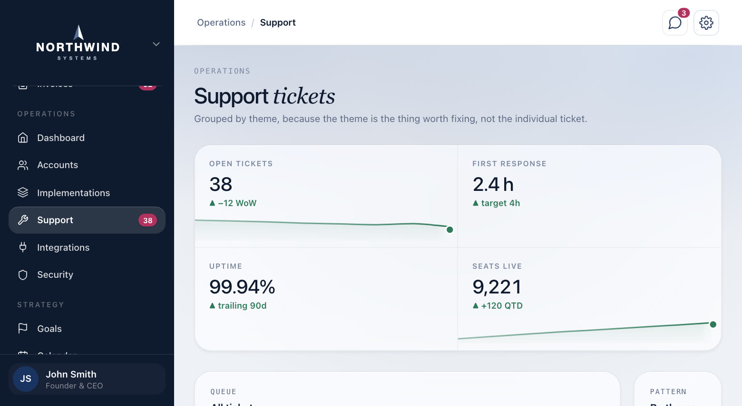742x406 pixels.
Task: Expand the Northwind workspace chevron
Action: coord(156,44)
